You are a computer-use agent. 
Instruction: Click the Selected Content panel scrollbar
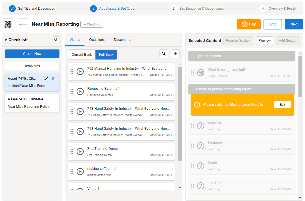coord(300,76)
